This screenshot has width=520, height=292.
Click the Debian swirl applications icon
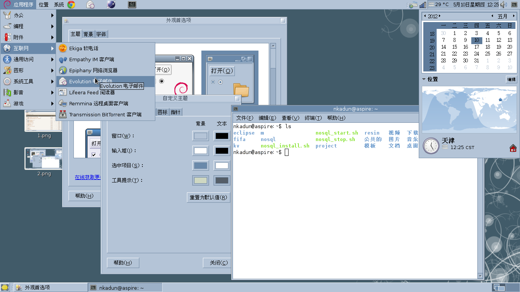pos(7,5)
